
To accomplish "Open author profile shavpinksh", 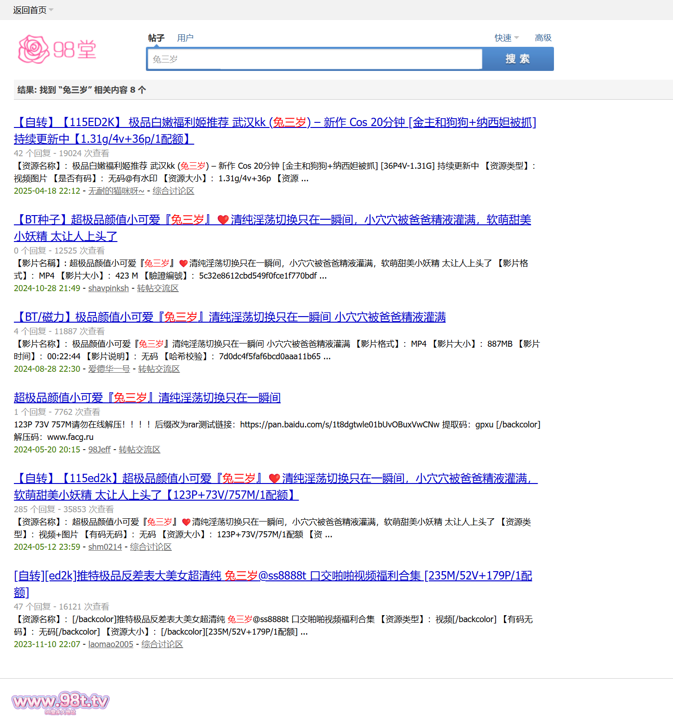I will 108,288.
